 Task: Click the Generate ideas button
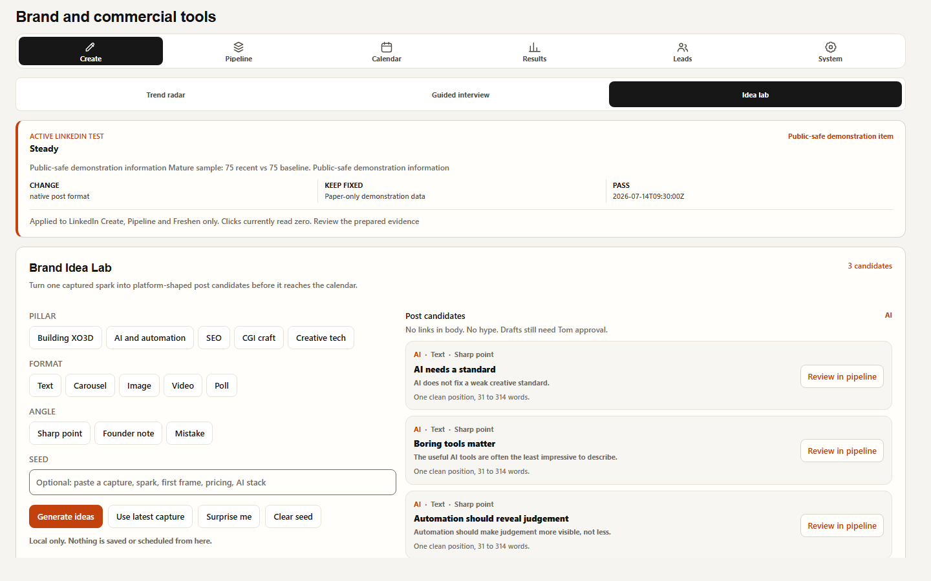pyautogui.click(x=66, y=516)
